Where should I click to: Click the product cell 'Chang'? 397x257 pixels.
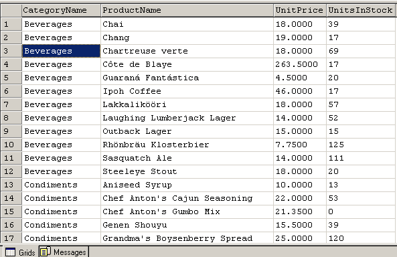(x=187, y=37)
